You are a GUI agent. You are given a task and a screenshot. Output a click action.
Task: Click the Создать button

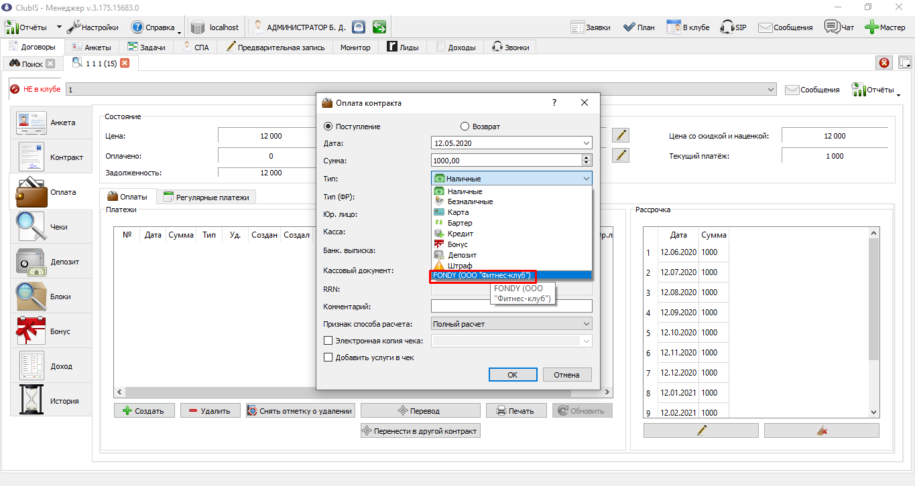[x=144, y=411]
